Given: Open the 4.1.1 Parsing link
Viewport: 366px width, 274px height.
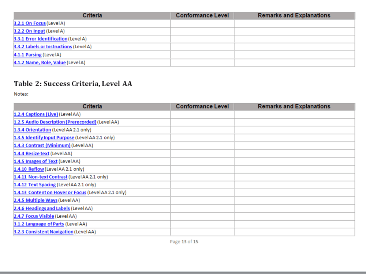Looking at the screenshot, I should coord(27,55).
